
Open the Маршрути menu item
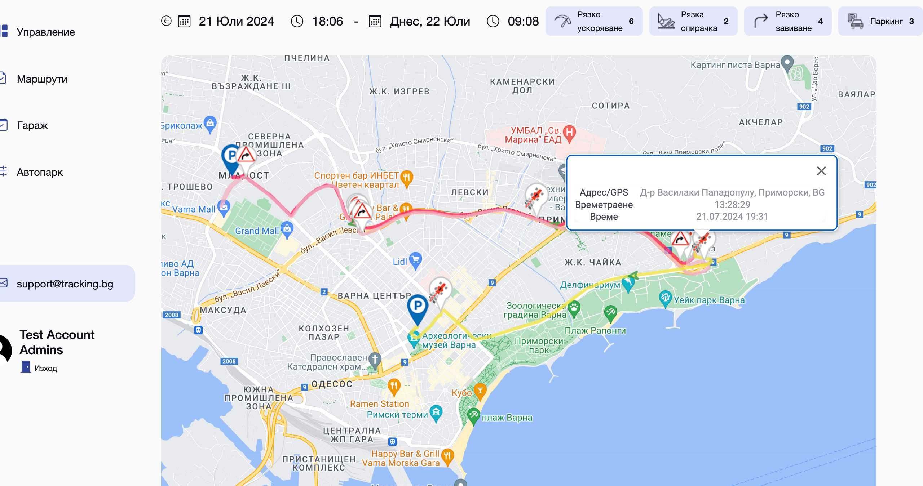42,79
